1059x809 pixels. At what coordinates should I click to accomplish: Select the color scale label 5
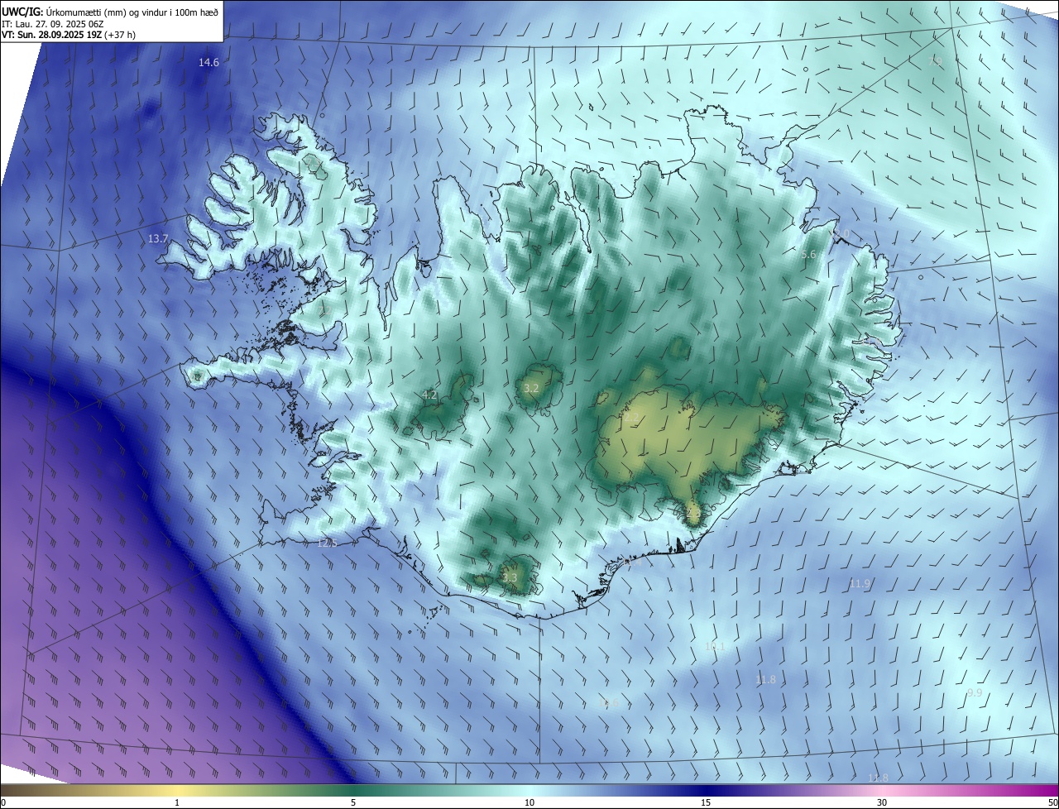pyautogui.click(x=353, y=802)
